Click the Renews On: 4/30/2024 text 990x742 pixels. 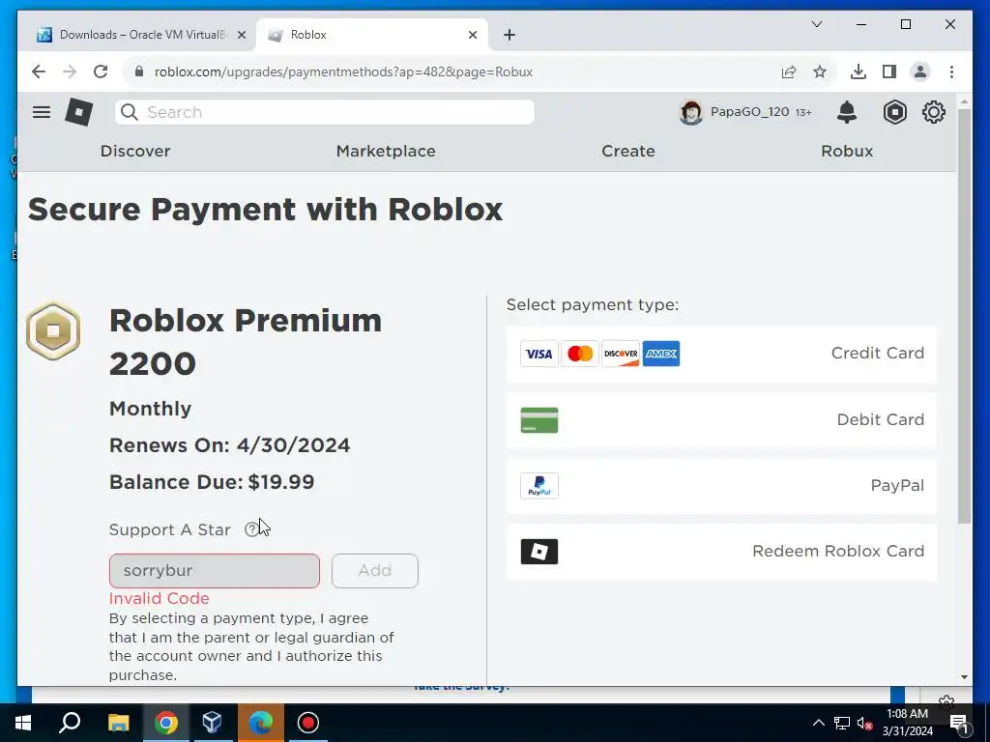(x=230, y=445)
